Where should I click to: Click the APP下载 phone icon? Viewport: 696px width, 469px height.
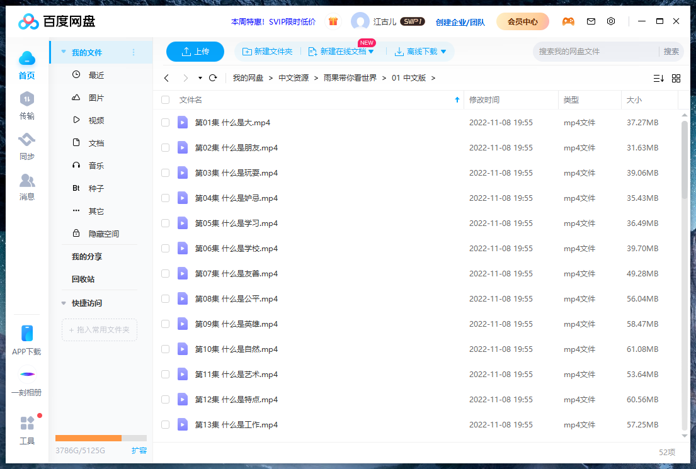click(x=27, y=333)
